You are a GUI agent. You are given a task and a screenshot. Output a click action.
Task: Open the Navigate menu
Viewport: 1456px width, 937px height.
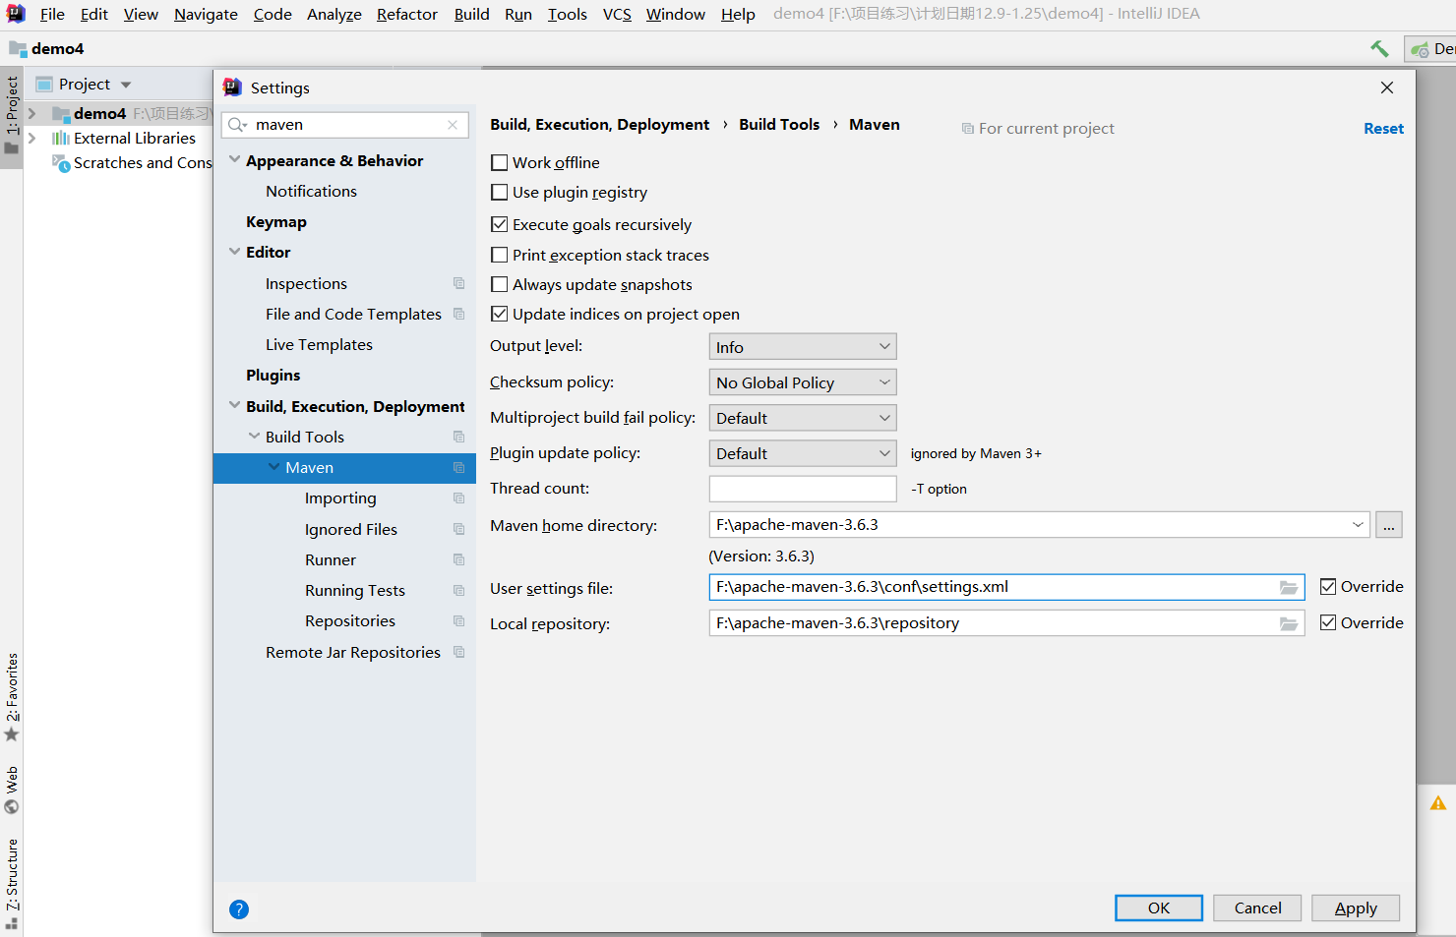tap(206, 14)
